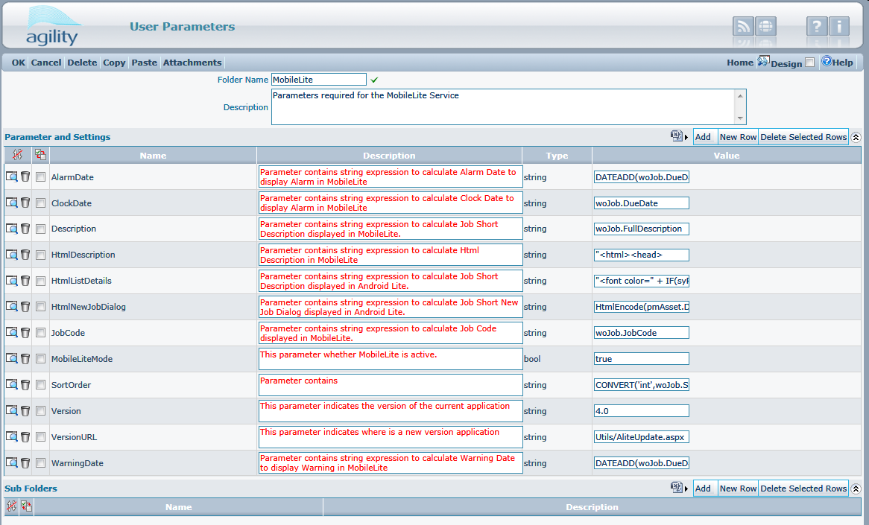The height and width of the screenshot is (525, 869).
Task: Enable the Design checkbox
Action: (809, 63)
